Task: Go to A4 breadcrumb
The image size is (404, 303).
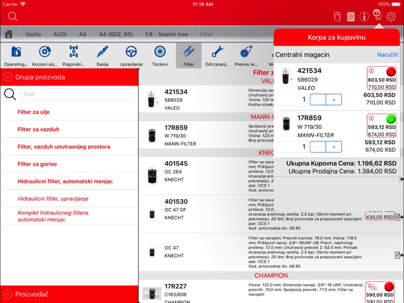Action: 82,35
